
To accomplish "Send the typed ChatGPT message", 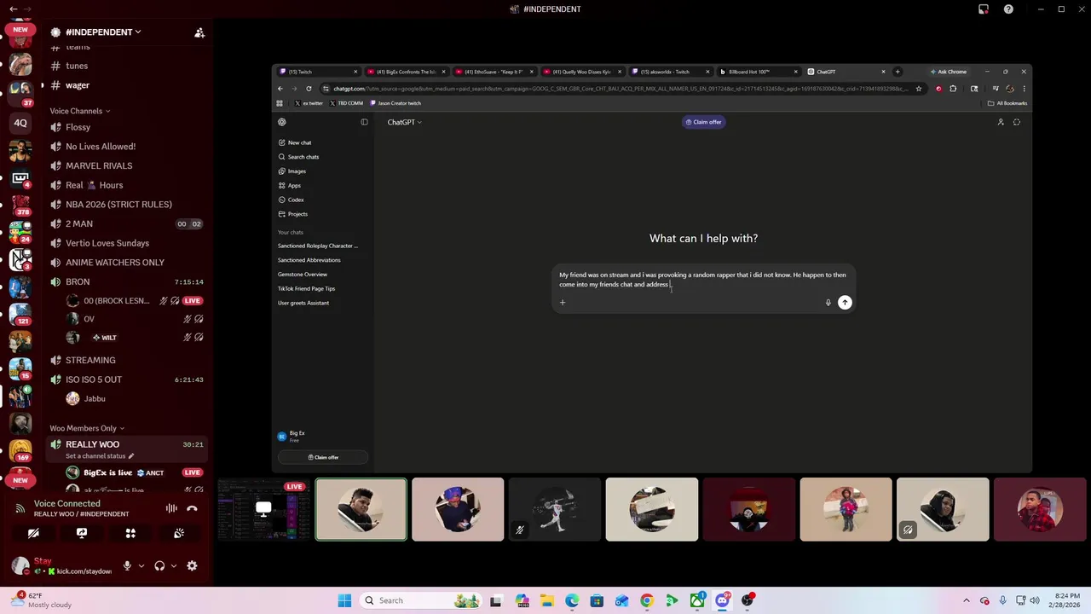I will click(x=845, y=303).
